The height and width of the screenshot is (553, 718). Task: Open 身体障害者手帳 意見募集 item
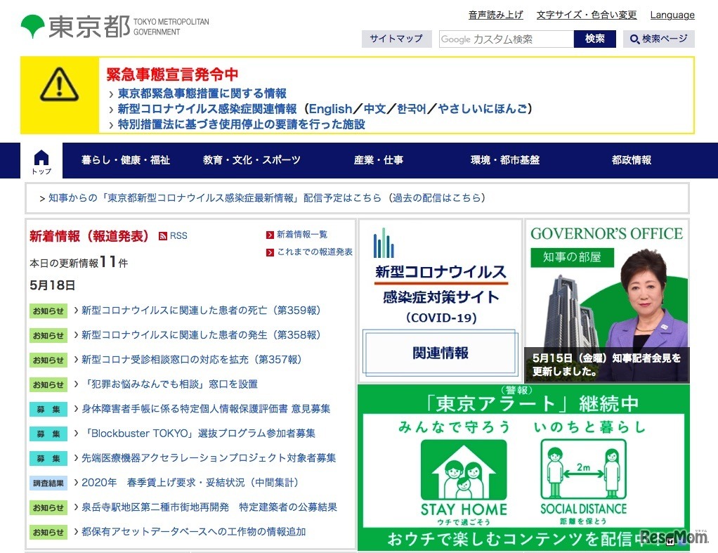click(x=206, y=409)
